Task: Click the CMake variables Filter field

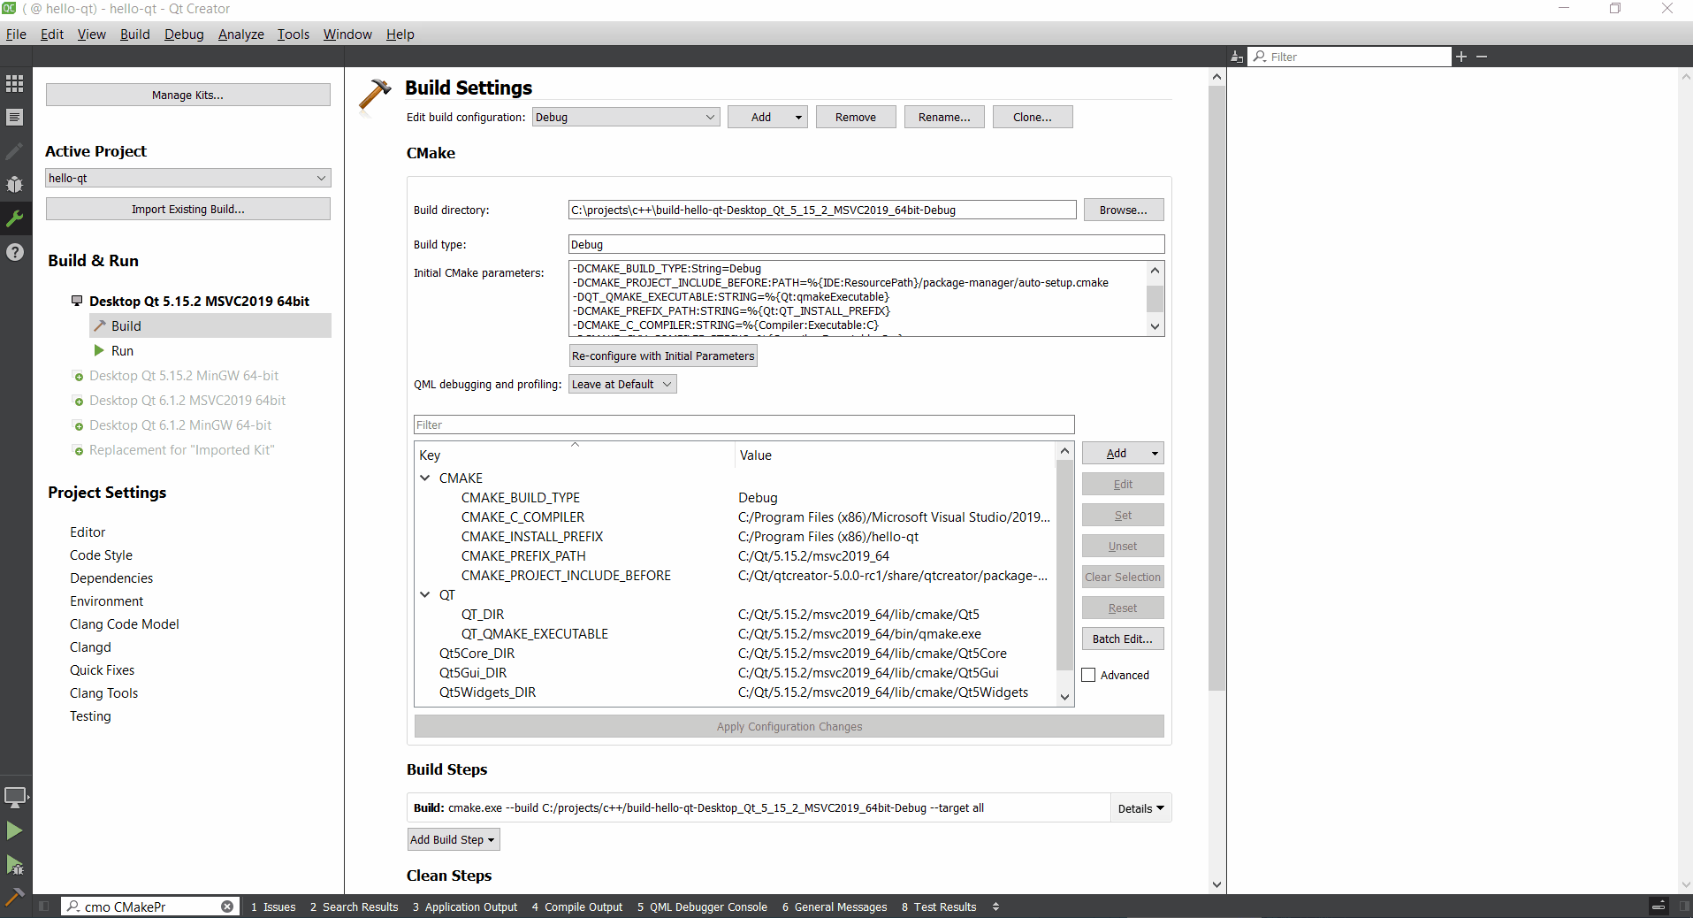Action: (x=744, y=425)
